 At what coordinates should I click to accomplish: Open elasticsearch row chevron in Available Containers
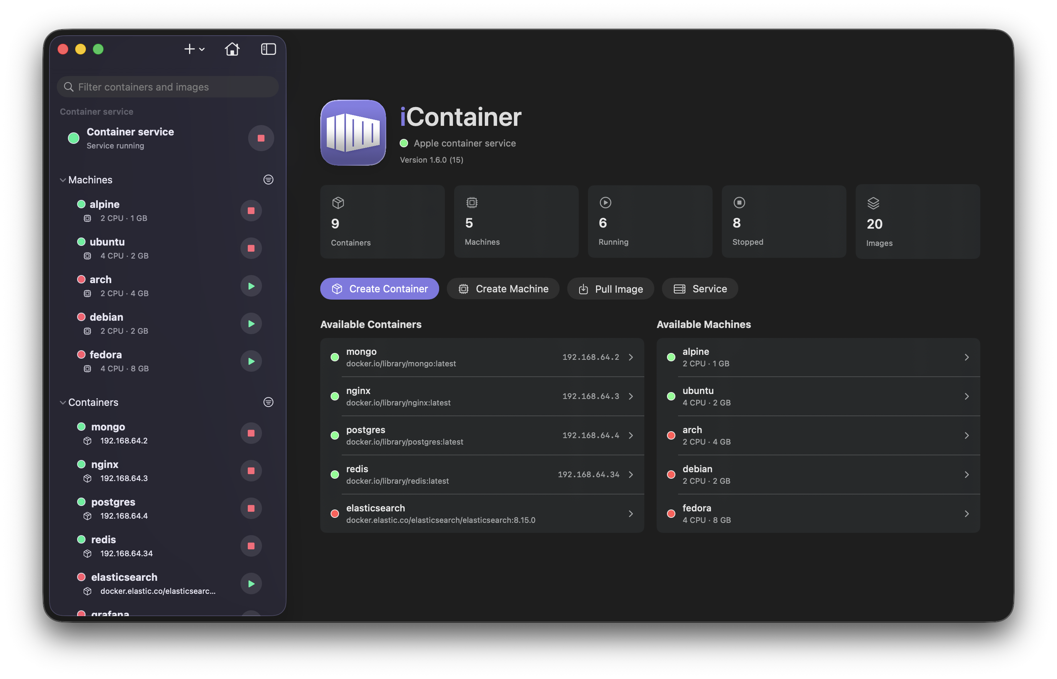coord(631,514)
